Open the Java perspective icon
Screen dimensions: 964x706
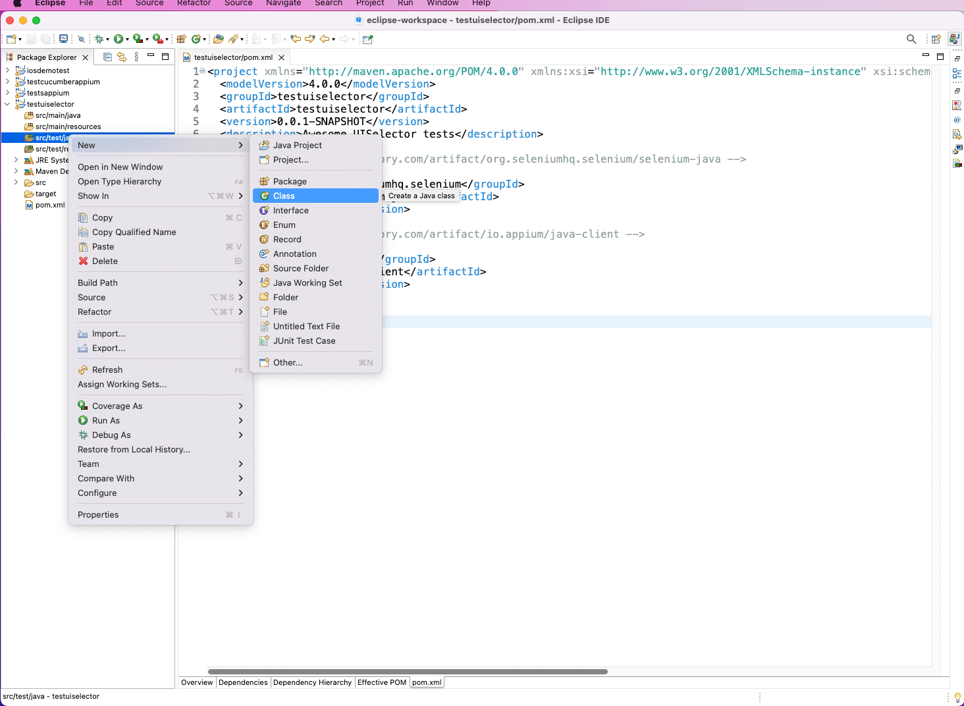(x=955, y=38)
